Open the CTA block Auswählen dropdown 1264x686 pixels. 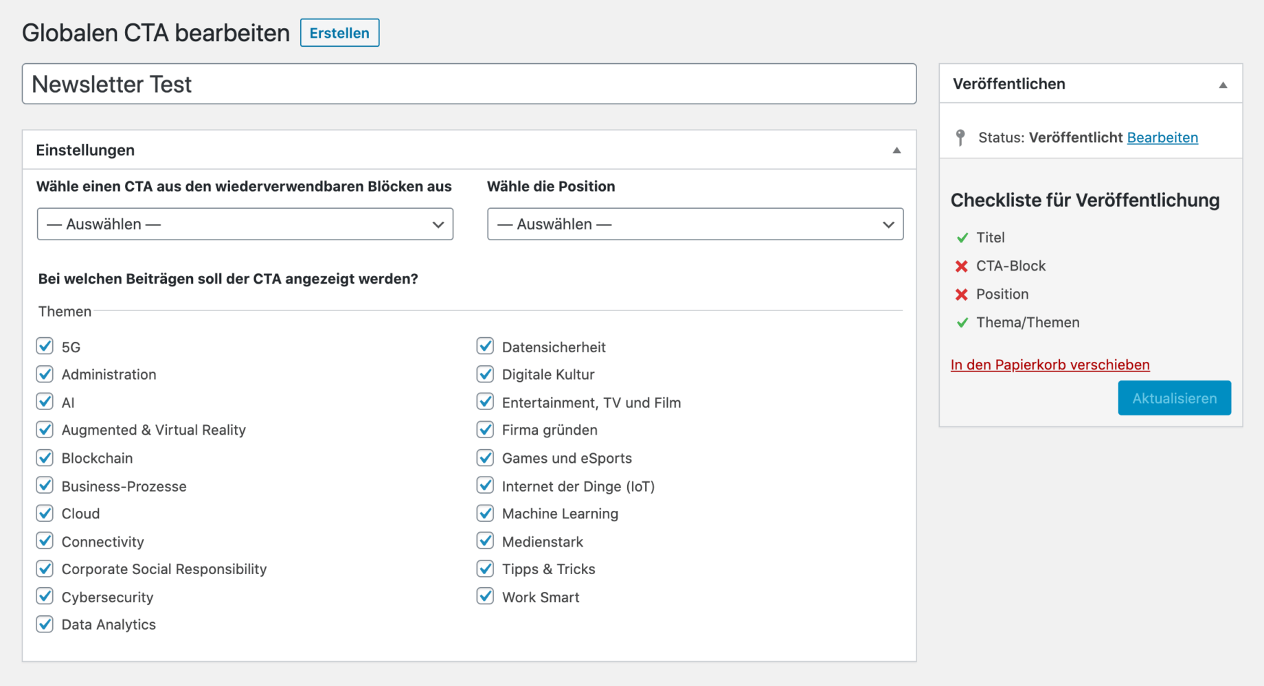coord(245,224)
